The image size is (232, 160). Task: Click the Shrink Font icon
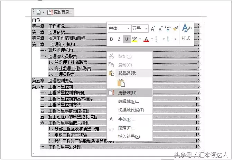[160, 29]
